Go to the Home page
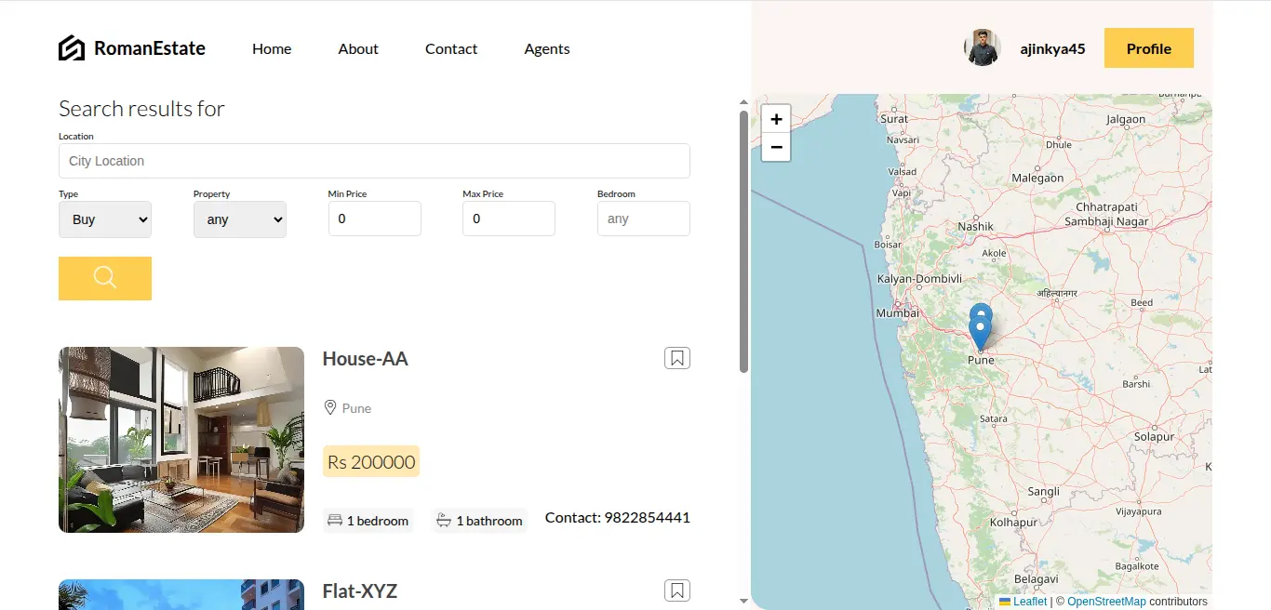Viewport: 1271px width, 610px height. pyautogui.click(x=272, y=49)
